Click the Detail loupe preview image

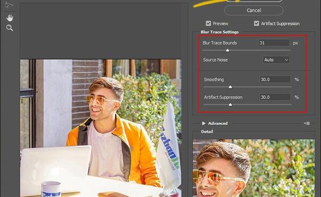[x=254, y=168]
